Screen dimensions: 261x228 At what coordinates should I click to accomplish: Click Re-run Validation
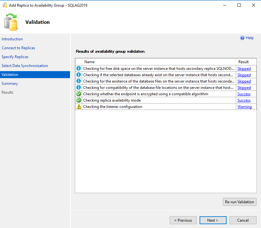tap(239, 202)
